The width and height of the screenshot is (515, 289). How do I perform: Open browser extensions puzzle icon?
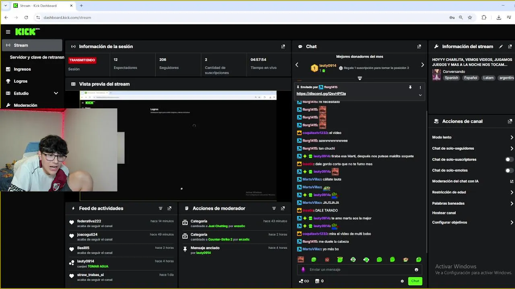tap(484, 18)
